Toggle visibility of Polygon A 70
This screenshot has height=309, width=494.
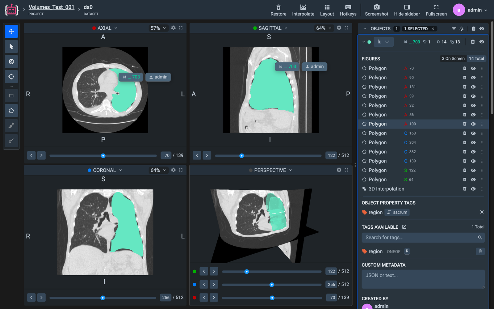(x=473, y=68)
